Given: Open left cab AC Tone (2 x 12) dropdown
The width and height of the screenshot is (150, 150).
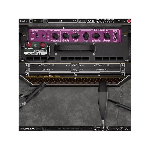Looking at the screenshot, I should pos(50,65).
